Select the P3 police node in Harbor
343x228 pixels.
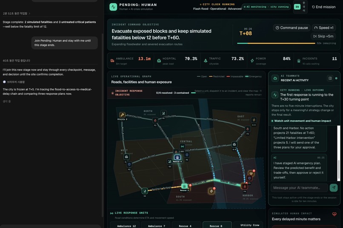pyautogui.click(x=249, y=178)
